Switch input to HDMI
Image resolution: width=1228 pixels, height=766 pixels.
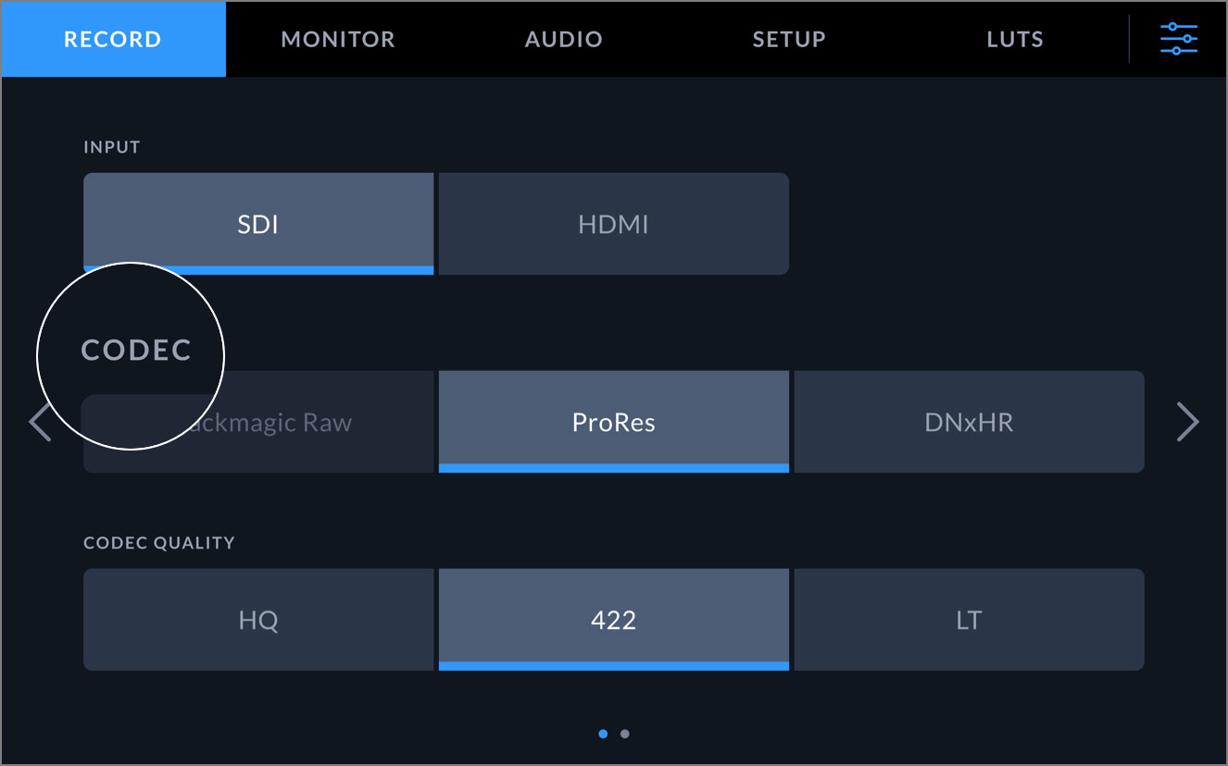pyautogui.click(x=613, y=223)
